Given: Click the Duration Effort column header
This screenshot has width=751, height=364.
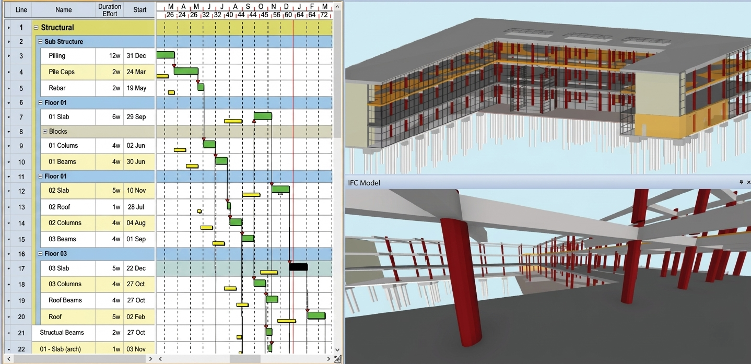Looking at the screenshot, I should click(x=110, y=10).
